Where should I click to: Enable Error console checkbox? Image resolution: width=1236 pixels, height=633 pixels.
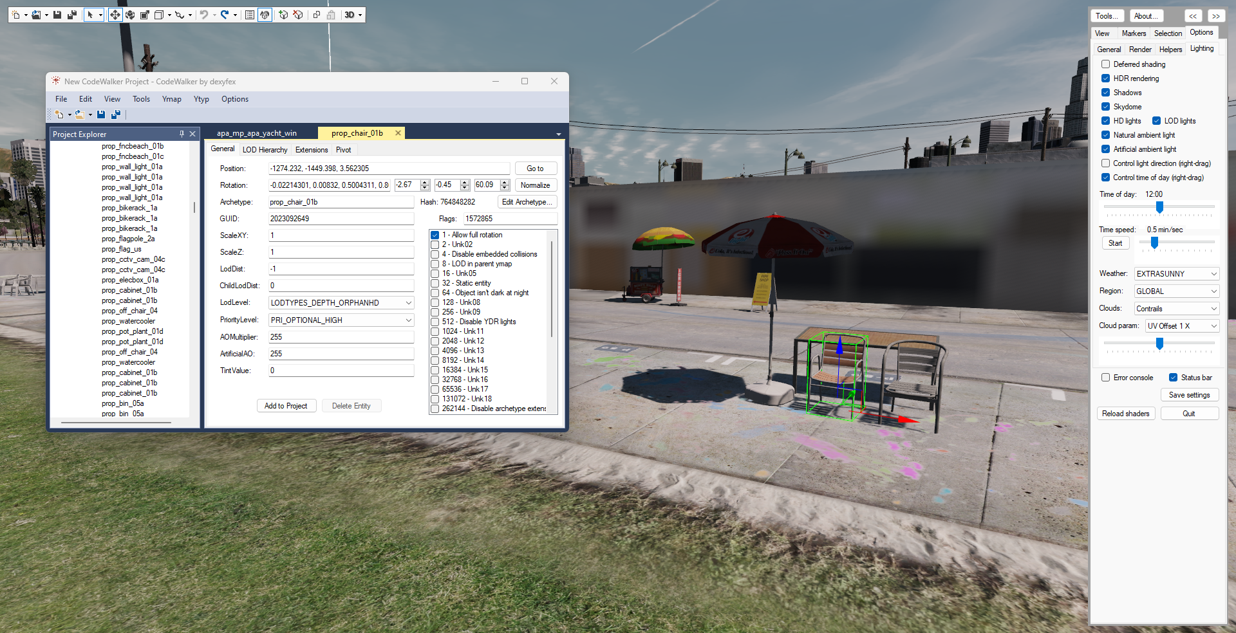[x=1105, y=378]
